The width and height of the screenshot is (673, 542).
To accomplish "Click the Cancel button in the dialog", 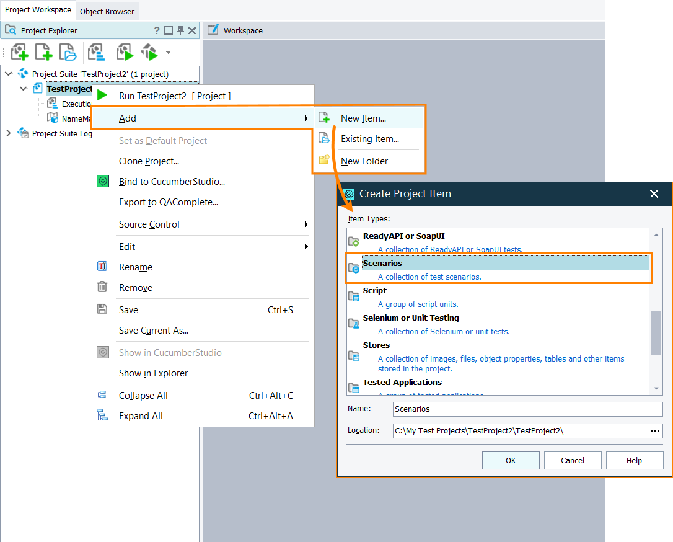I will click(x=572, y=460).
